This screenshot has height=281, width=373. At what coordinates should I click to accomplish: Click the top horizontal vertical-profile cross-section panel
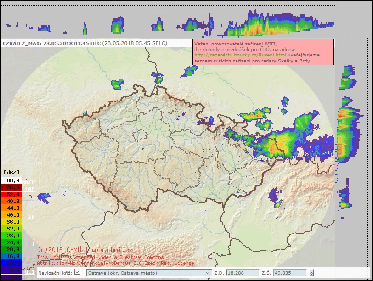[168, 18]
